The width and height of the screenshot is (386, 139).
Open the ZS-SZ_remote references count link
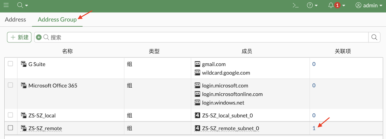314,128
